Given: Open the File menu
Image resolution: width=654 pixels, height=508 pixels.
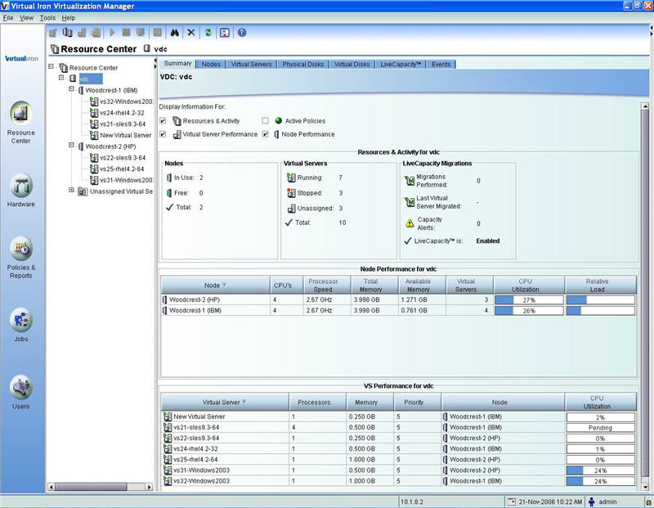Looking at the screenshot, I should [x=8, y=18].
